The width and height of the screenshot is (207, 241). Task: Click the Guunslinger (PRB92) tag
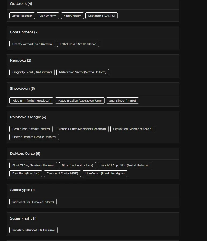122,101
